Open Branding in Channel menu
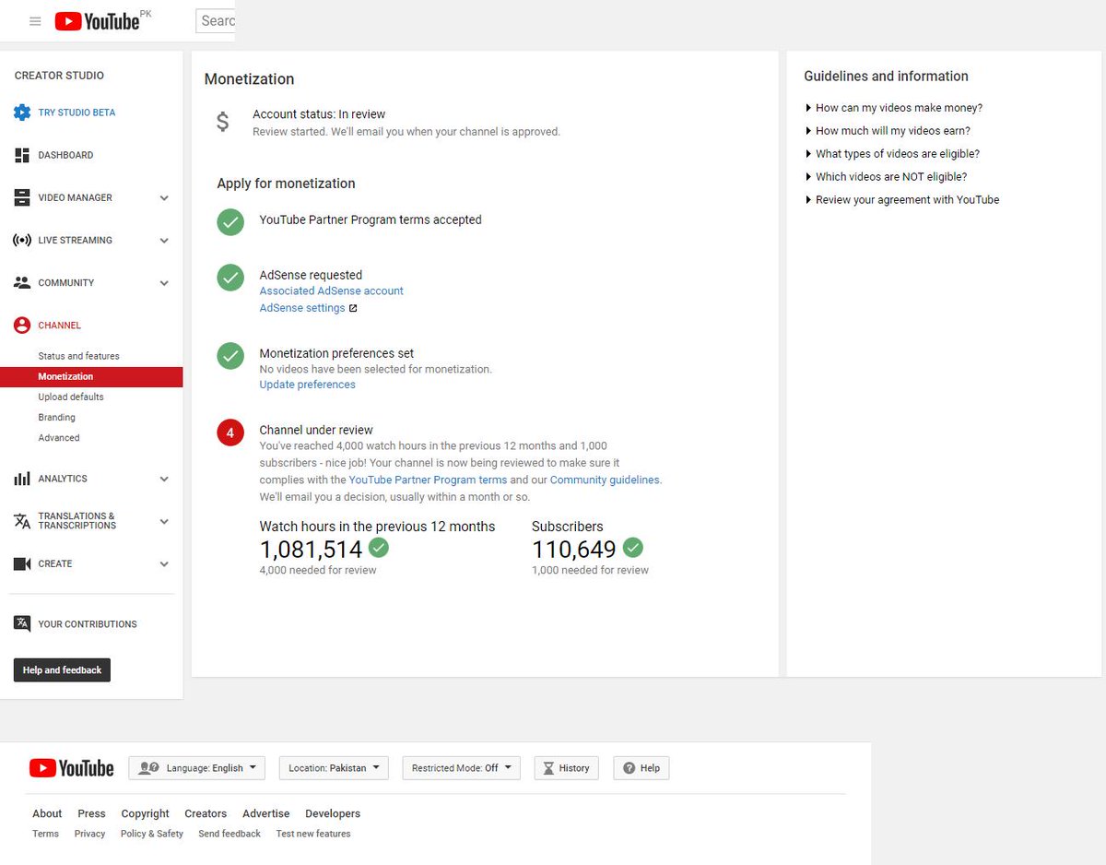 pyautogui.click(x=57, y=418)
